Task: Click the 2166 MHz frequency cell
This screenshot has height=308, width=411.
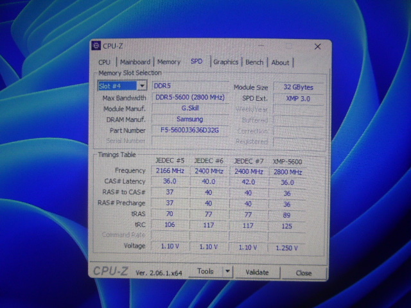Action: click(170, 171)
